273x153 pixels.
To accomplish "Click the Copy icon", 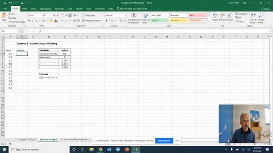I will point(9,18).
